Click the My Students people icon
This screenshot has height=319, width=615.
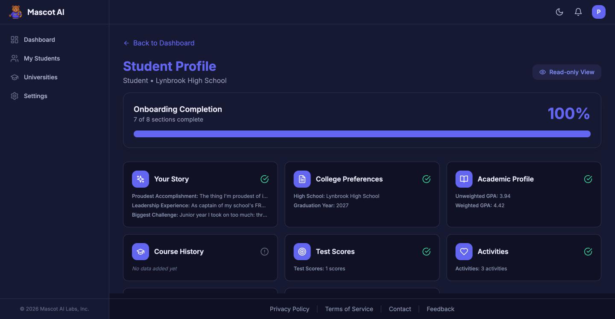point(15,58)
